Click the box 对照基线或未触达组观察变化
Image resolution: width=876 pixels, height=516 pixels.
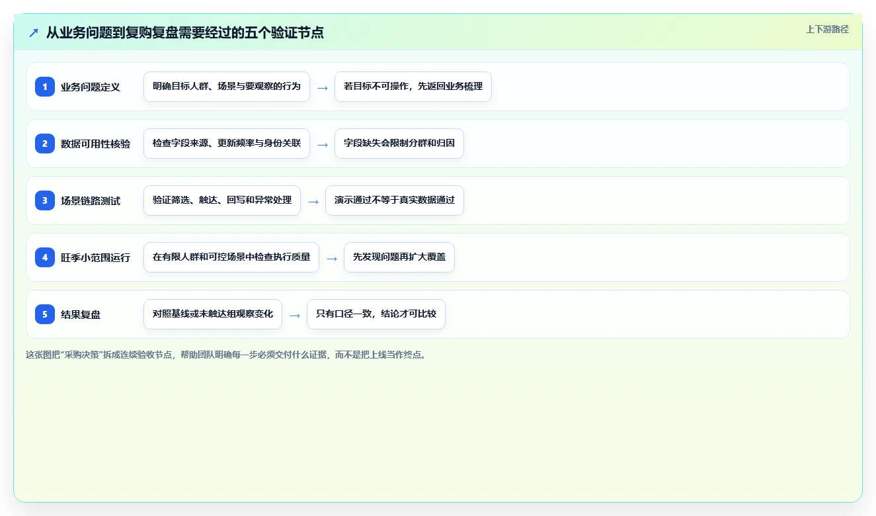pos(213,314)
